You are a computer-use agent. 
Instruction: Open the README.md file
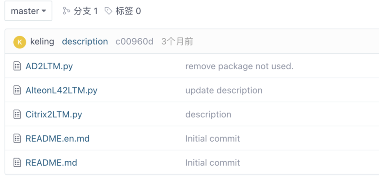(x=51, y=162)
